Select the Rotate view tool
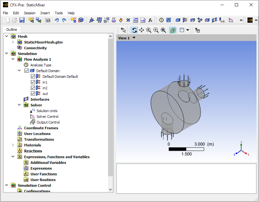This screenshot has height=202, width=259. pos(134,30)
